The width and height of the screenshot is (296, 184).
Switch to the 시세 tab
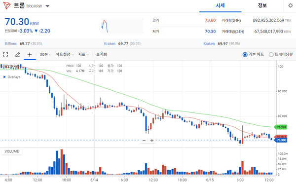click(221, 5)
